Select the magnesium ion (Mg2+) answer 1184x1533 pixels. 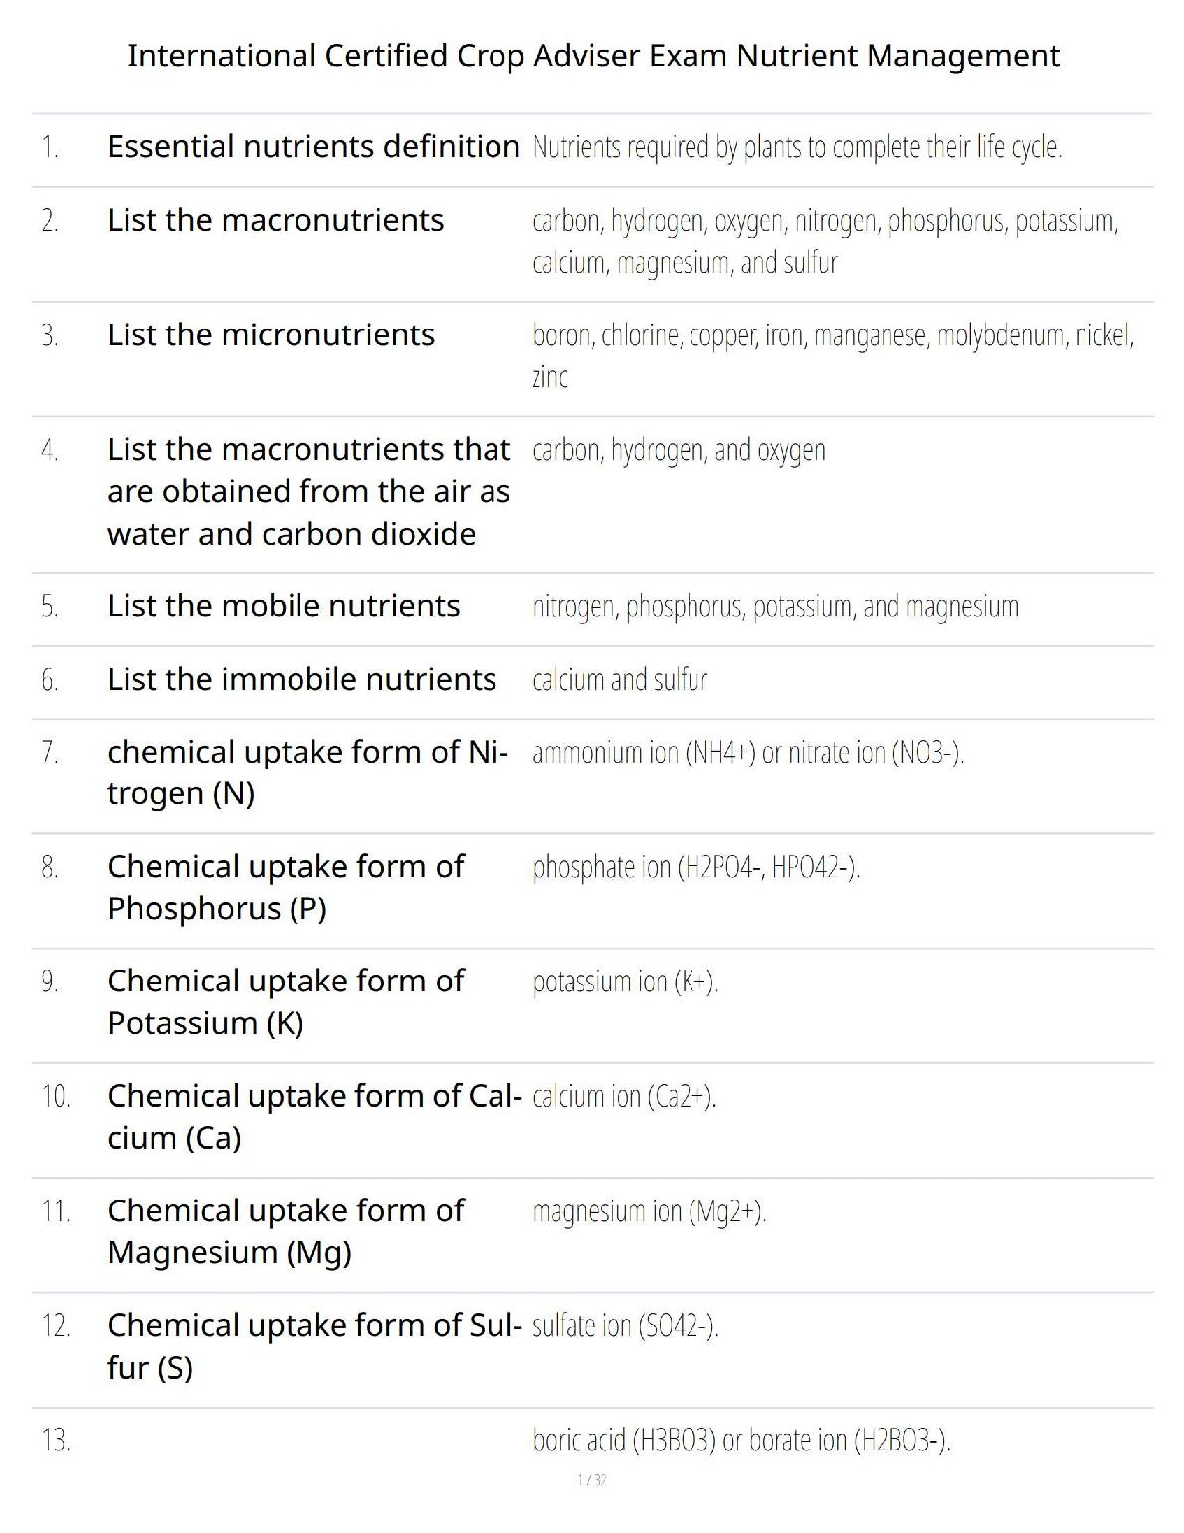click(x=649, y=1212)
